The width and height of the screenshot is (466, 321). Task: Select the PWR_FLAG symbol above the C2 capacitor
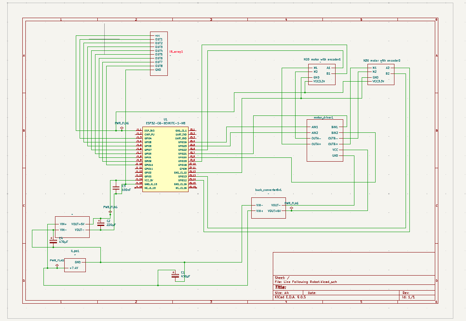110,211
